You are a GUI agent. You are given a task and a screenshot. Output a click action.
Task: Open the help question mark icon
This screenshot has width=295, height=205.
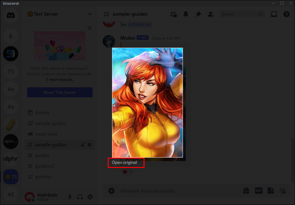pyautogui.click(x=286, y=14)
